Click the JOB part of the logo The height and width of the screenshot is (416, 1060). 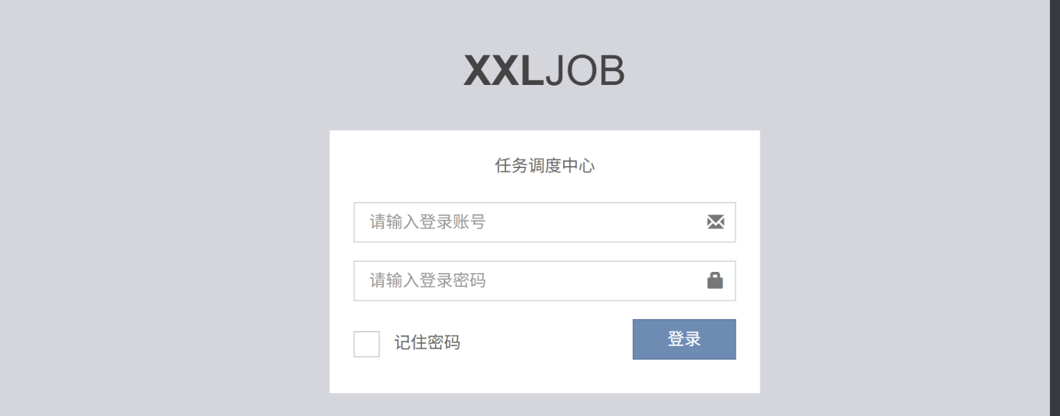(585, 70)
